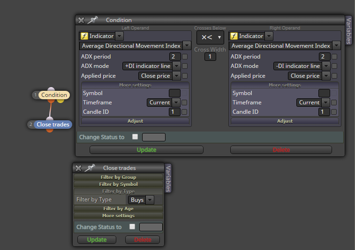
Task: Expand Filter by Symbol section
Action: click(118, 184)
